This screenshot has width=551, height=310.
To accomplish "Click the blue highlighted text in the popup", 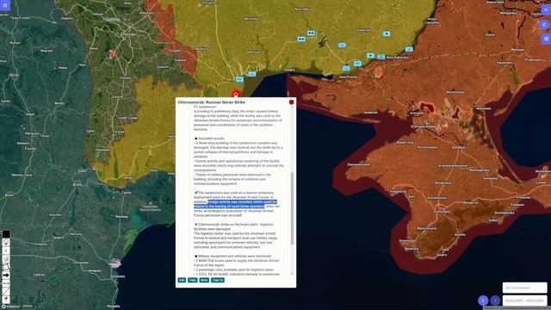I will [235, 204].
